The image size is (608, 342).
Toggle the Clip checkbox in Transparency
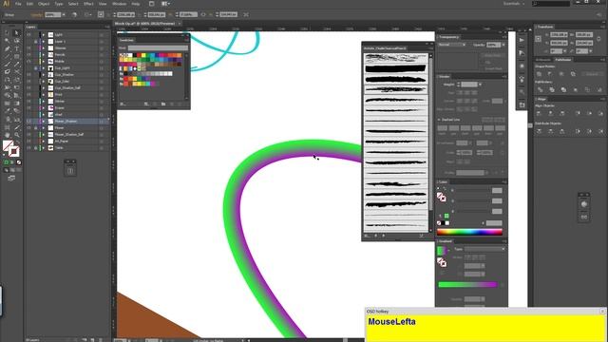[484, 62]
